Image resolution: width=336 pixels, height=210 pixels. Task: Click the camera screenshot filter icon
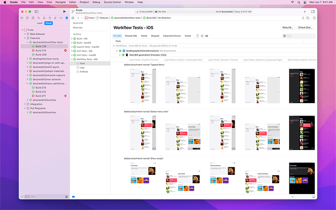point(207,36)
